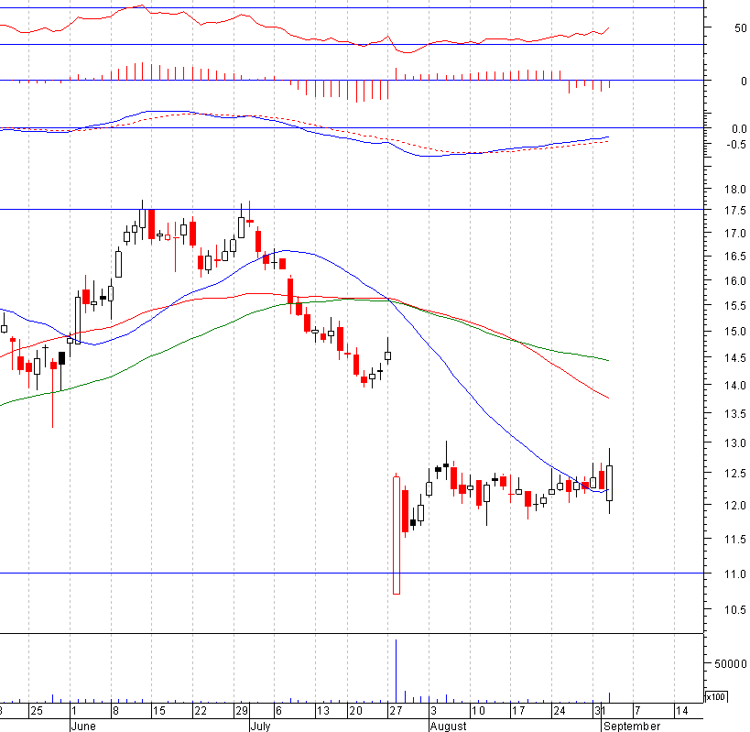Image resolution: width=750 pixels, height=732 pixels.
Task: Select the "17" date label in August
Action: 518,711
